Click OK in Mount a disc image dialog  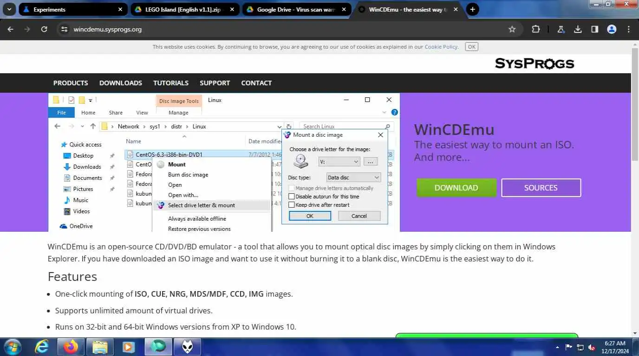[310, 216]
